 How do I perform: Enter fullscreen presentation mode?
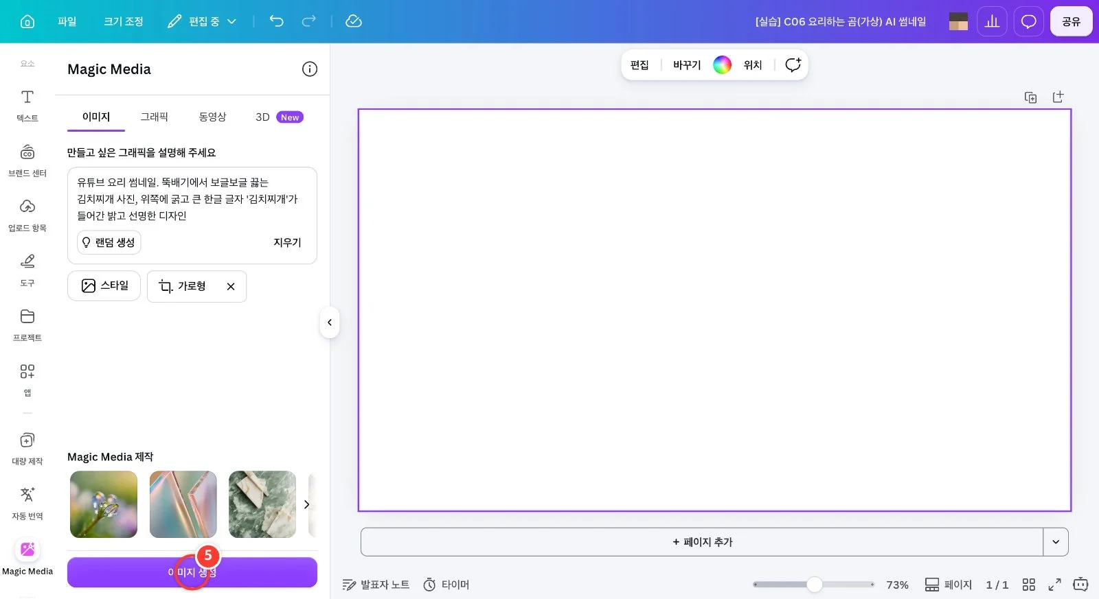pyautogui.click(x=1054, y=585)
